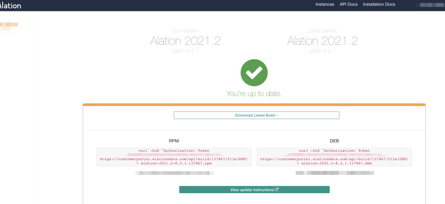This screenshot has height=204, width=445.
Task: Click the blurred text below the RPM command
Action: coord(174,173)
